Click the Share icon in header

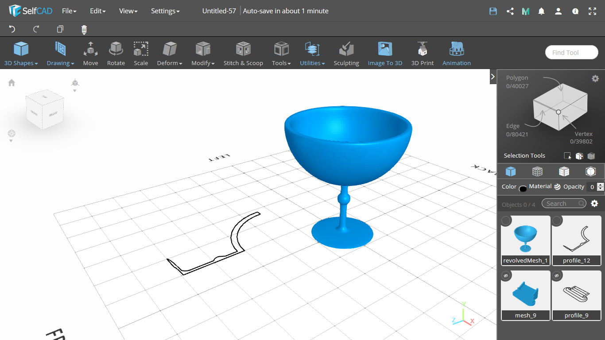pyautogui.click(x=510, y=11)
